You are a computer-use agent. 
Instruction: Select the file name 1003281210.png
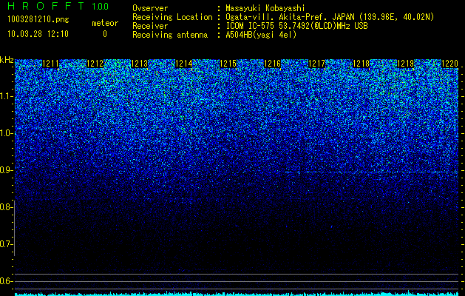(38, 19)
